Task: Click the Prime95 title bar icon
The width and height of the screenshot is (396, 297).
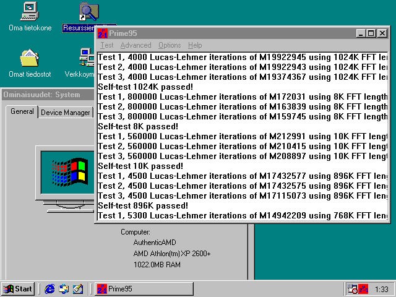Action: click(102, 33)
